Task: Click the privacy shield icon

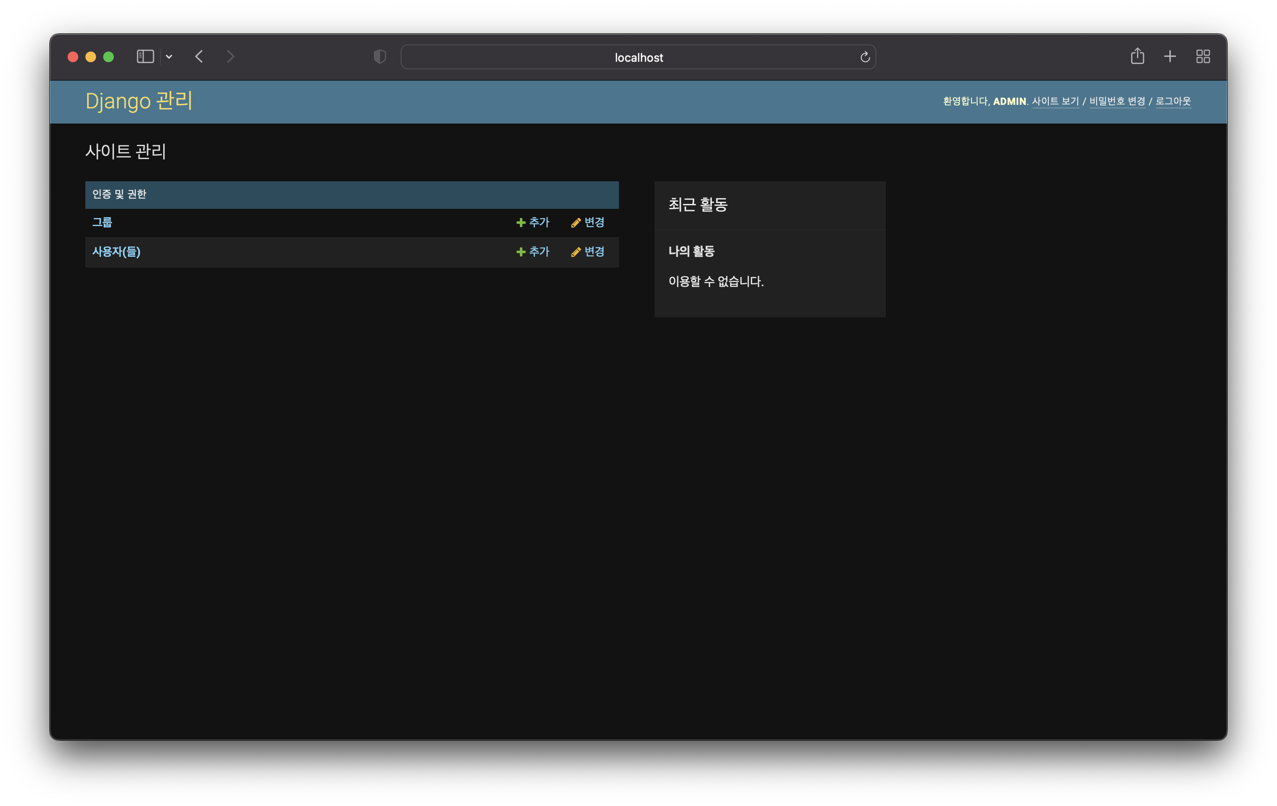Action: coord(380,57)
